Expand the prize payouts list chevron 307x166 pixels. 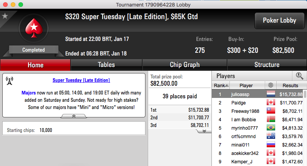tap(204, 131)
